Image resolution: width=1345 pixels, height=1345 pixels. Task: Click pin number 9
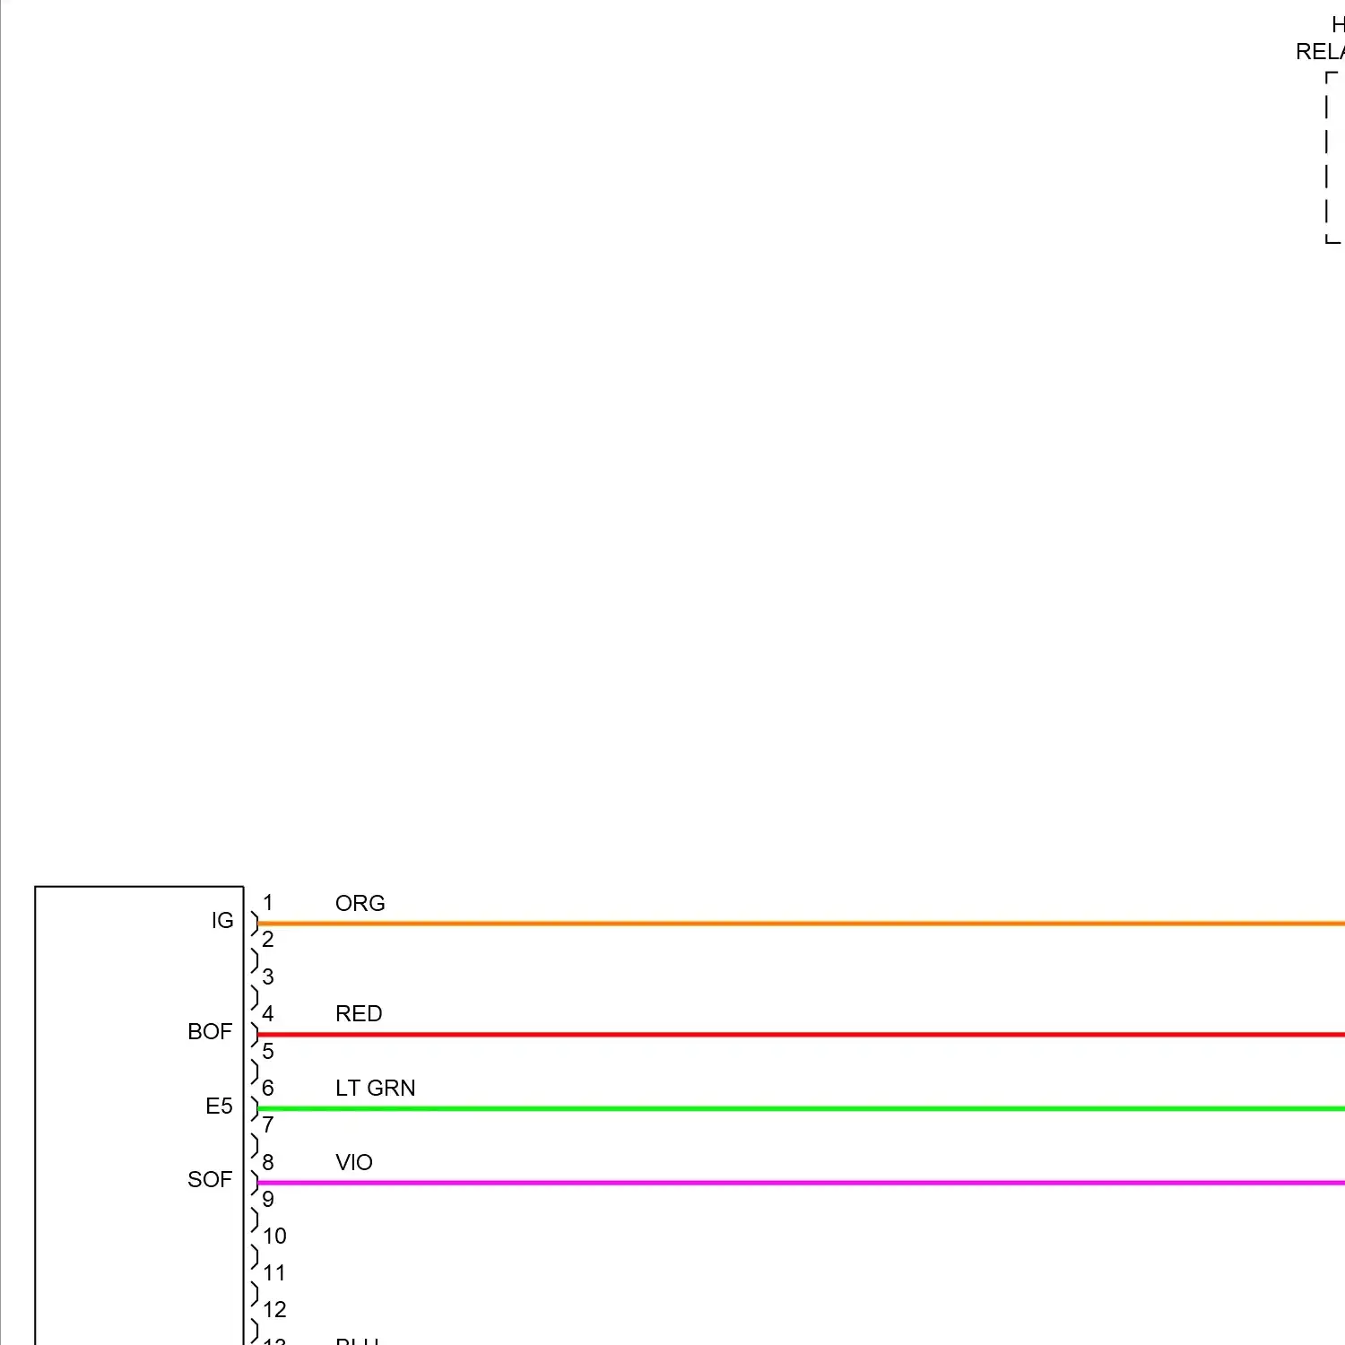[267, 1199]
